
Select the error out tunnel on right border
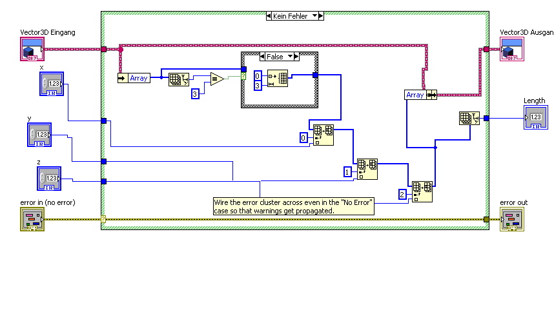[x=486, y=219]
